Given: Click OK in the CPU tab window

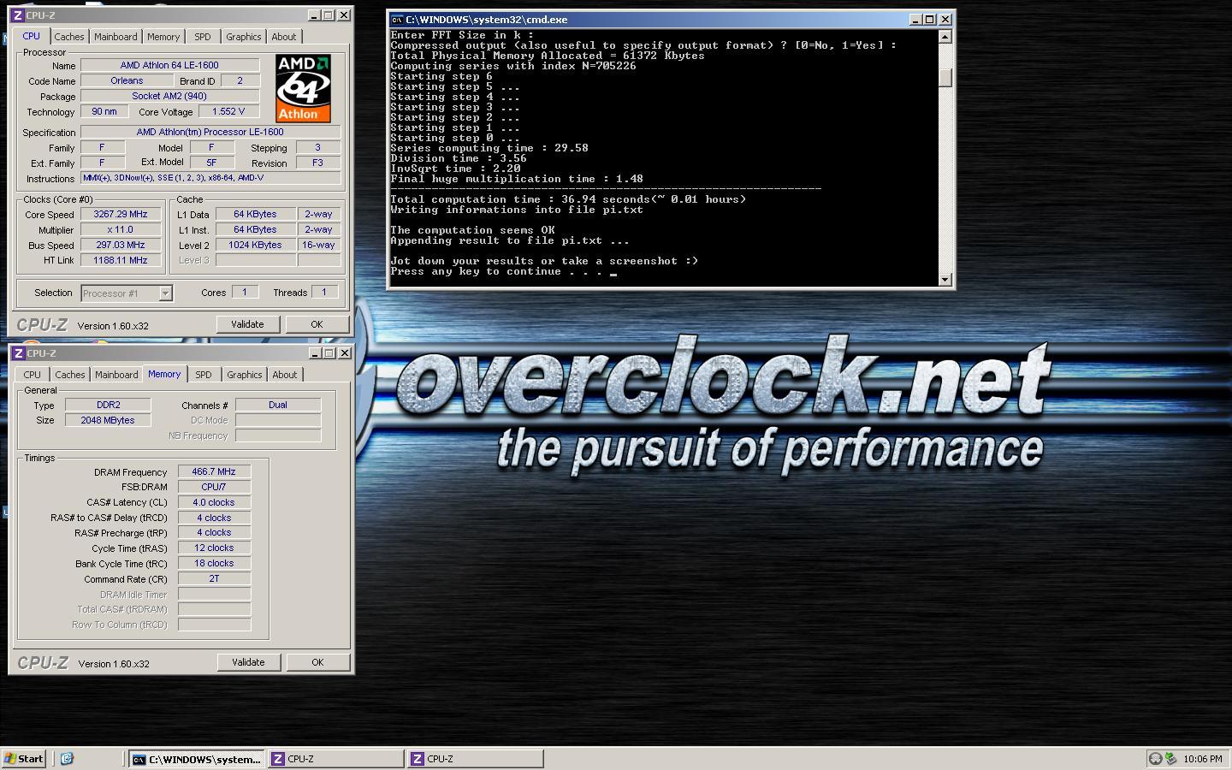Looking at the screenshot, I should (x=317, y=324).
